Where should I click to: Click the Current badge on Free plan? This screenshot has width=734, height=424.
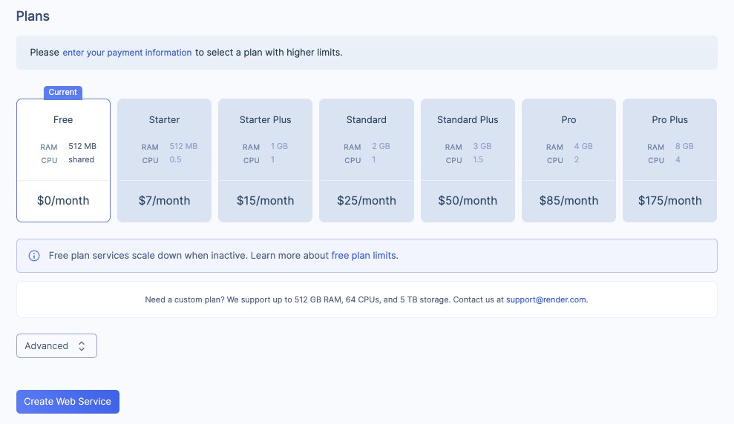(63, 92)
